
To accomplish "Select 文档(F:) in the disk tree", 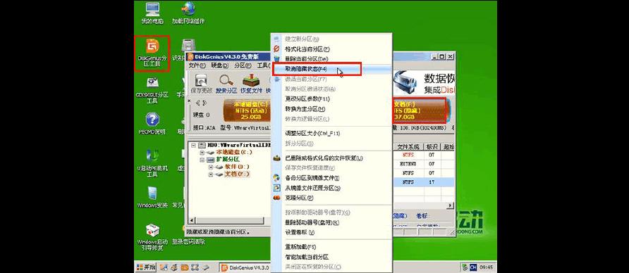I will (x=237, y=174).
